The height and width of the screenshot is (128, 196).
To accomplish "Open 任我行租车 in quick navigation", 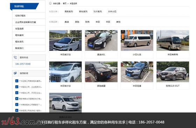I will coord(29,16).
